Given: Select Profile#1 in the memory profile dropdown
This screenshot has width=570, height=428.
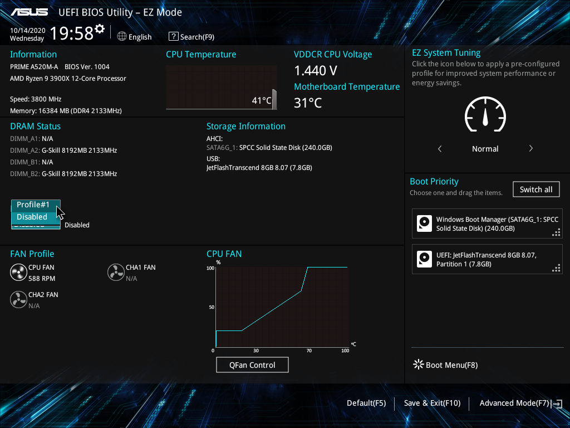Looking at the screenshot, I should coord(36,205).
